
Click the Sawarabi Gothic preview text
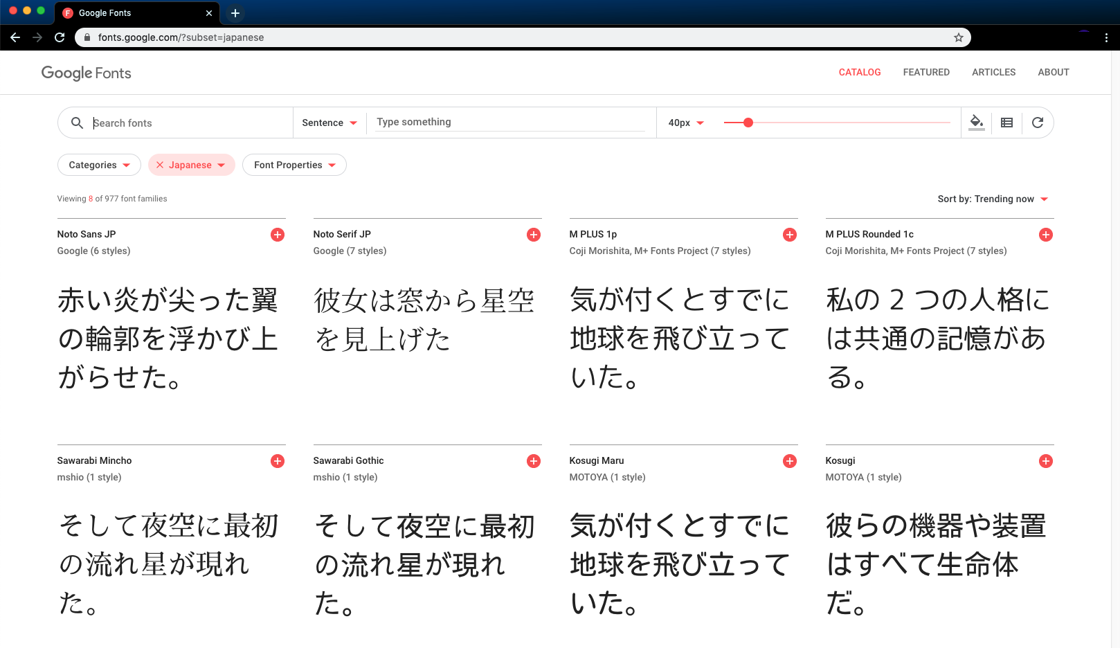point(424,564)
